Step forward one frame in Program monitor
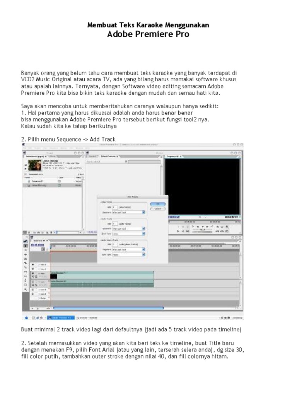This screenshot has height=396, width=297. 207,227
